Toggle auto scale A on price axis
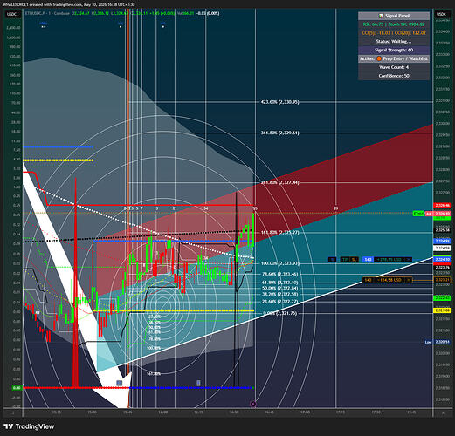Image resolution: width=455 pixels, height=436 pixels. coord(444,412)
